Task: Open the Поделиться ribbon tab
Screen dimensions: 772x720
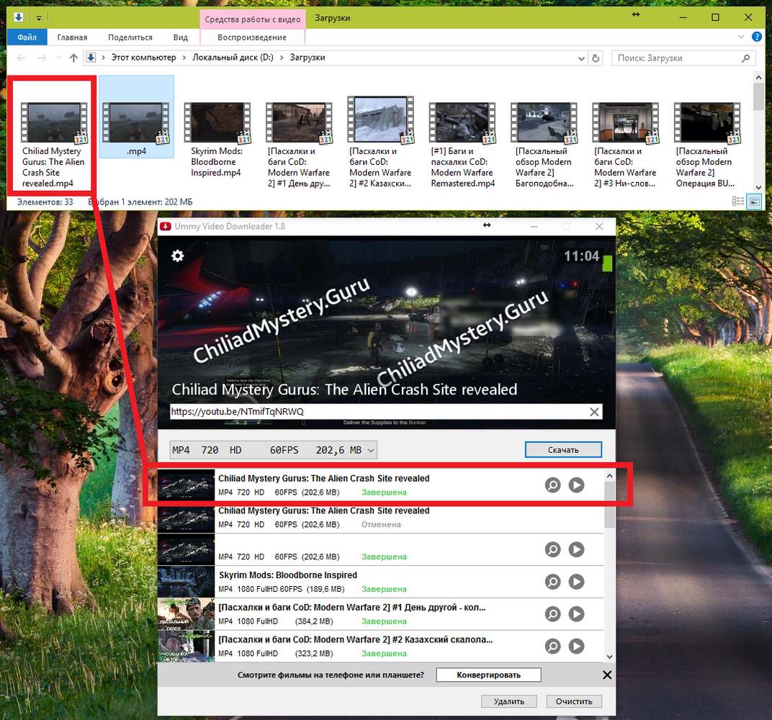Action: click(x=130, y=37)
